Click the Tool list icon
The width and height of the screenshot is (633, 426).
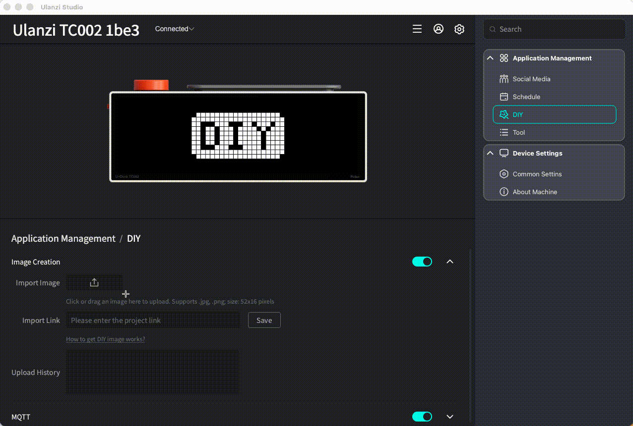(504, 132)
